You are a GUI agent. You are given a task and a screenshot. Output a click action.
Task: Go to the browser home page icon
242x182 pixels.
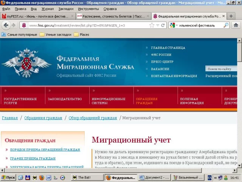[x=236, y=25]
